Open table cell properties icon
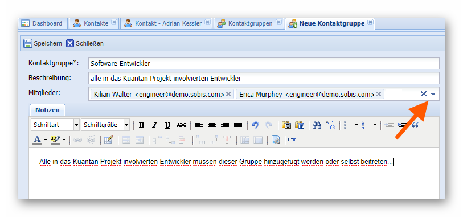This screenshot has width=463, height=217. 140,140
